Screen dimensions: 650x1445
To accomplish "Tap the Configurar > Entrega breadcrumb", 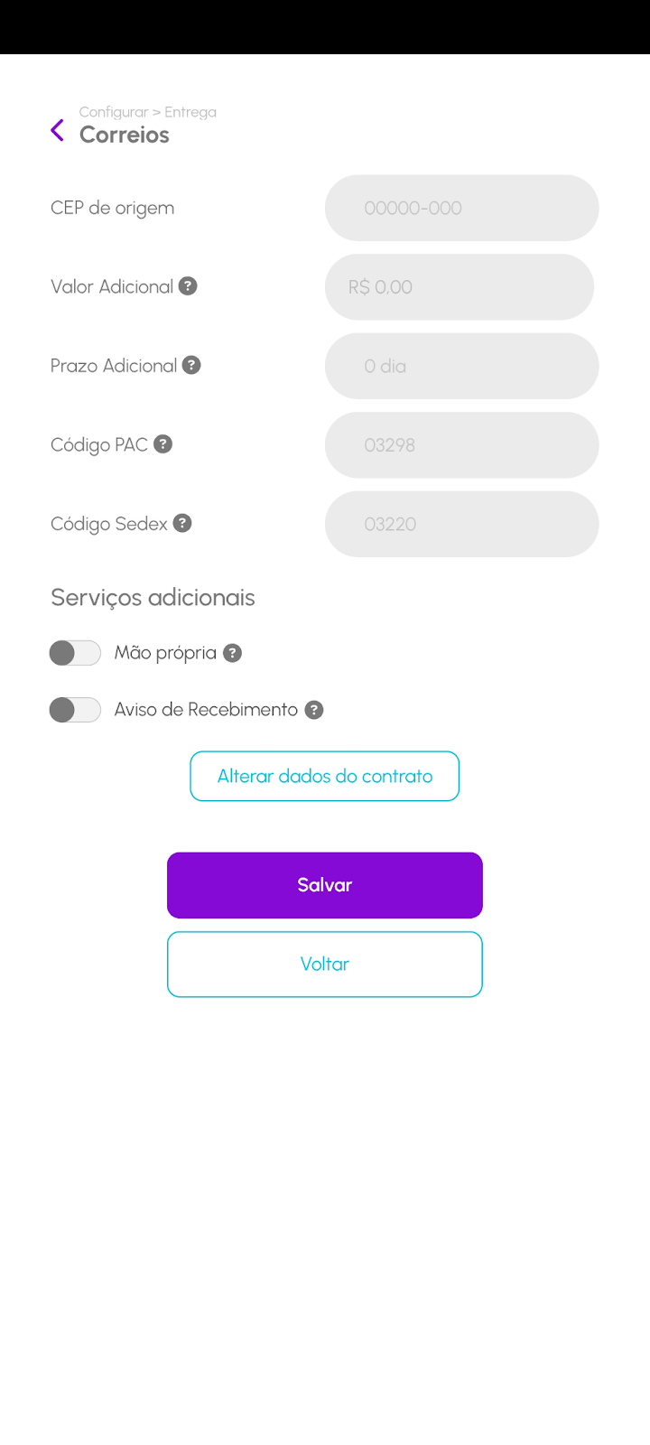I will pos(147,112).
